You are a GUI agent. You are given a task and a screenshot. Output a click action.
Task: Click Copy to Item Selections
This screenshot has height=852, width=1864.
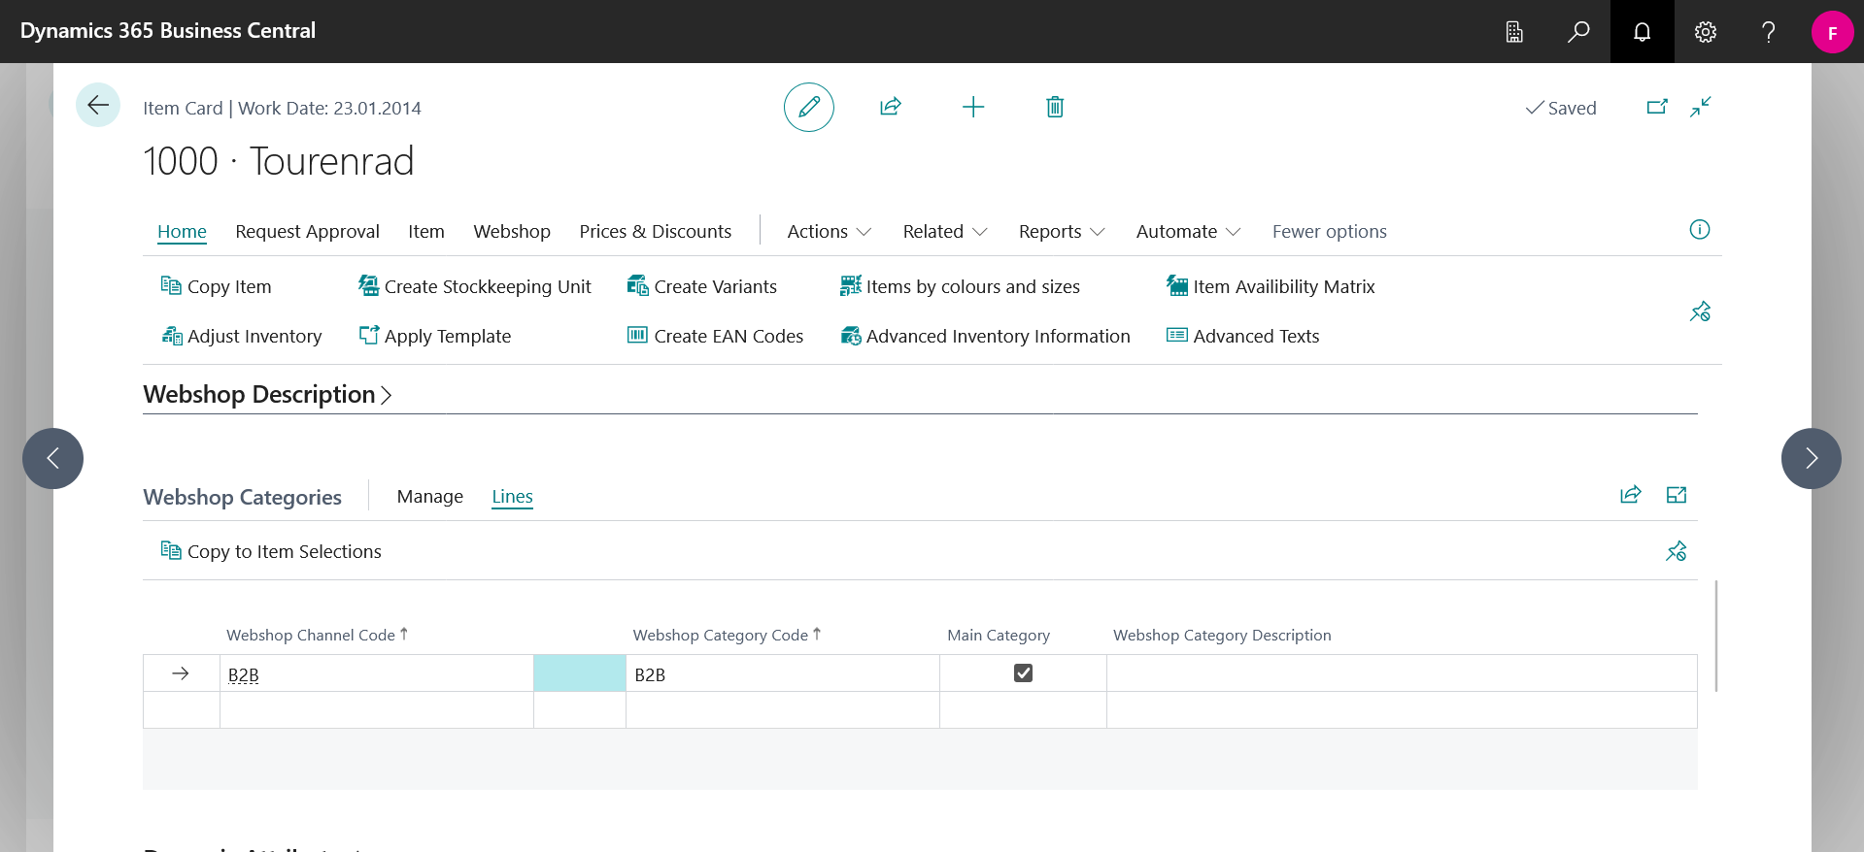(270, 551)
